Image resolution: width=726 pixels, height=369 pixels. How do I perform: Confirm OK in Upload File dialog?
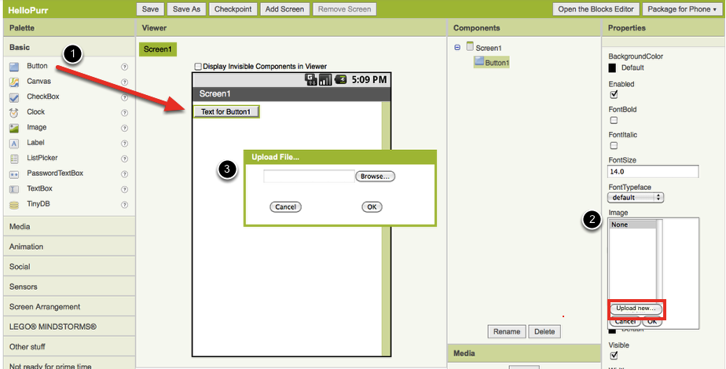(x=372, y=206)
